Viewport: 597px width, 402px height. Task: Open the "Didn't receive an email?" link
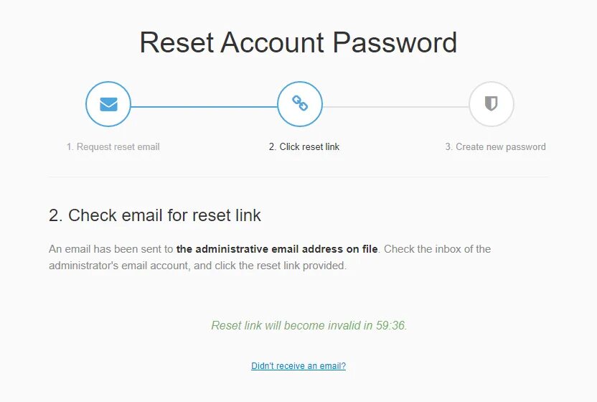point(298,366)
